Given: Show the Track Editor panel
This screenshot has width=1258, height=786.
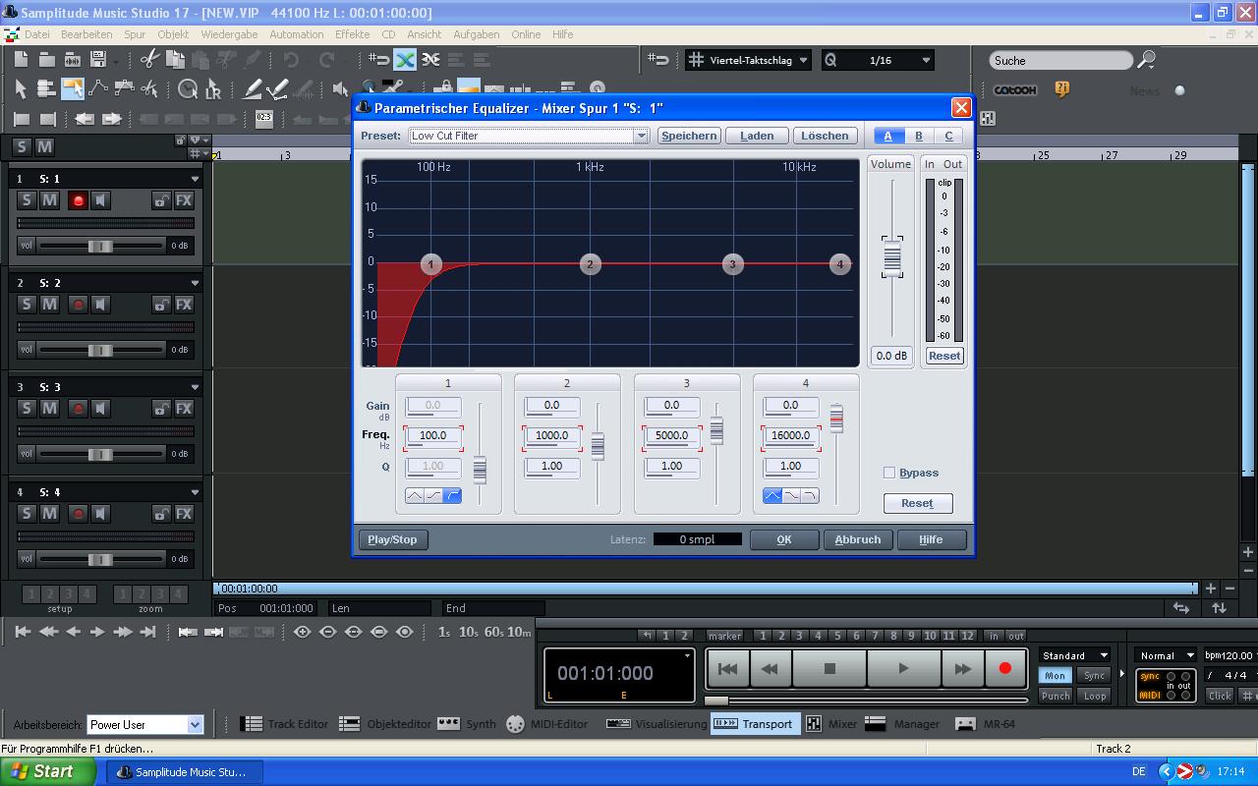Looking at the screenshot, I should click(x=285, y=724).
